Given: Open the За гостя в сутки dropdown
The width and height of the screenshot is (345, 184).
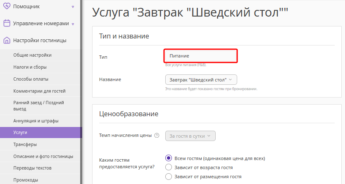Looking at the screenshot, I should tap(190, 136).
